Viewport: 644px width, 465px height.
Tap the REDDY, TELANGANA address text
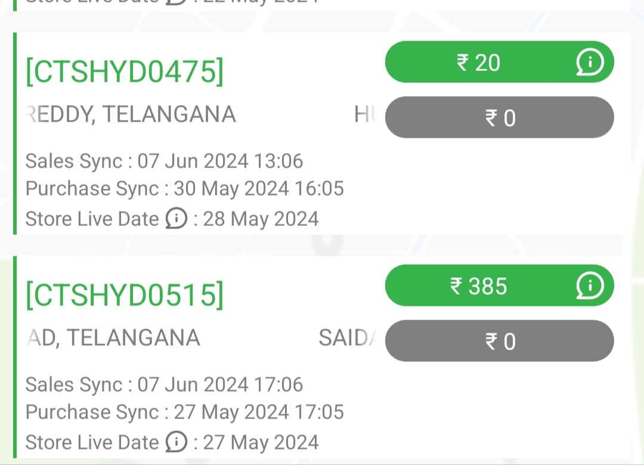pos(131,114)
